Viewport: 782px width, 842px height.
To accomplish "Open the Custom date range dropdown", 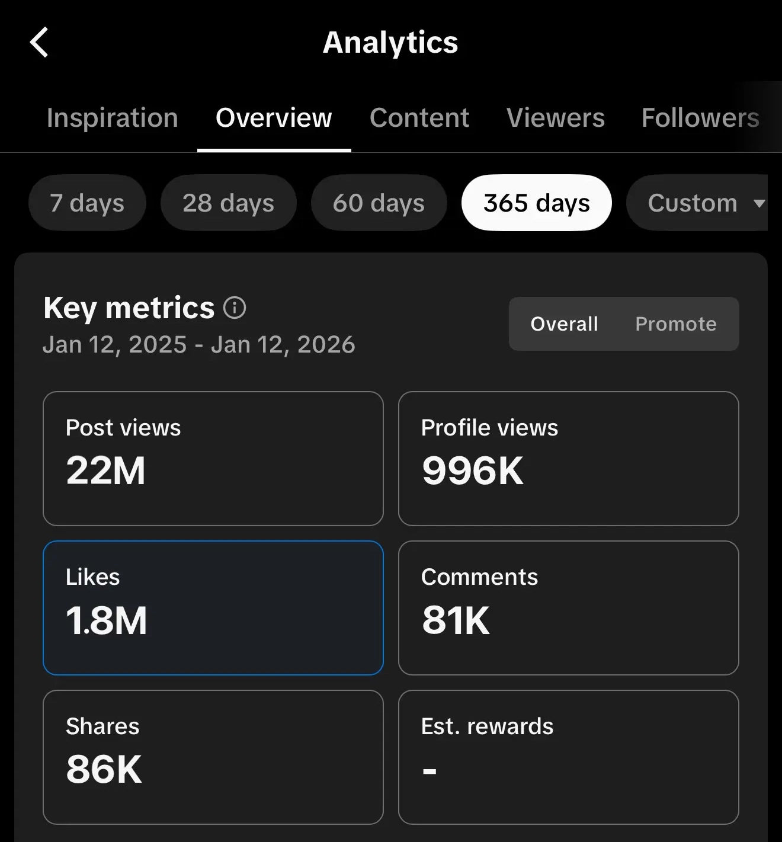I will tap(699, 203).
